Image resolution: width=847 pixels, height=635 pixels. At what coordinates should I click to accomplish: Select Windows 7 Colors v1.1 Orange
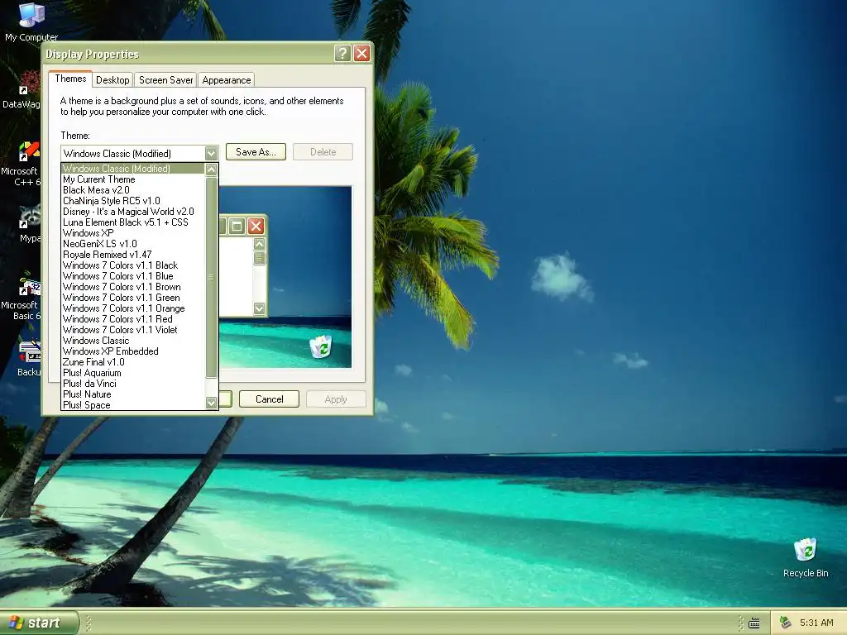(133, 308)
